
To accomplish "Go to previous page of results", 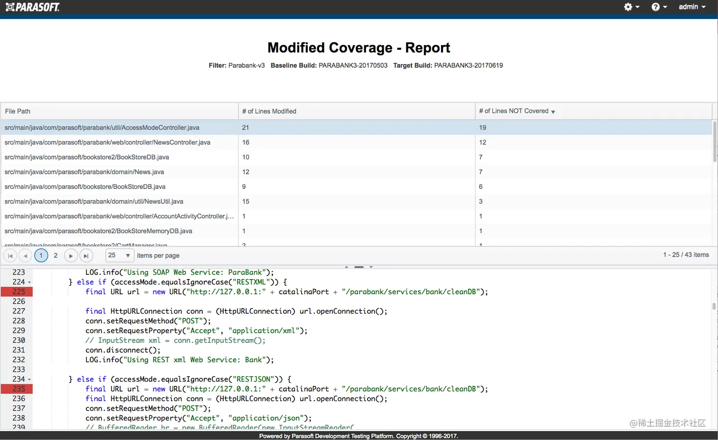I will (x=25, y=255).
